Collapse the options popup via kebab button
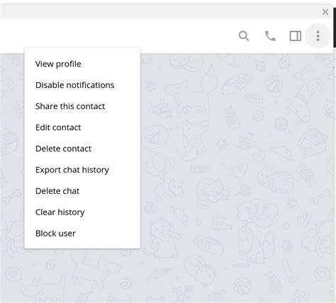336x303 pixels. (x=318, y=36)
